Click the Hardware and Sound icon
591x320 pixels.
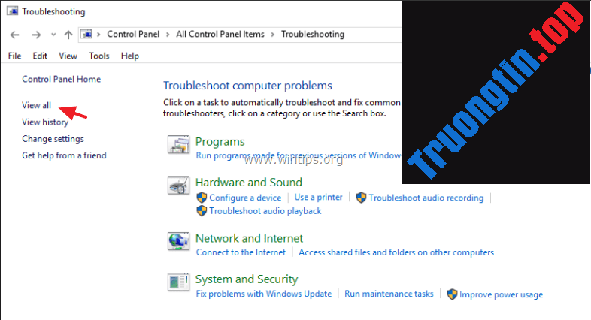pyautogui.click(x=178, y=186)
